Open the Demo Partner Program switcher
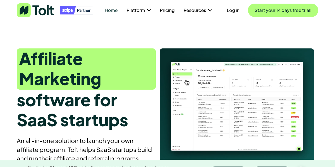This screenshot has height=167, width=335. [x=182, y=70]
